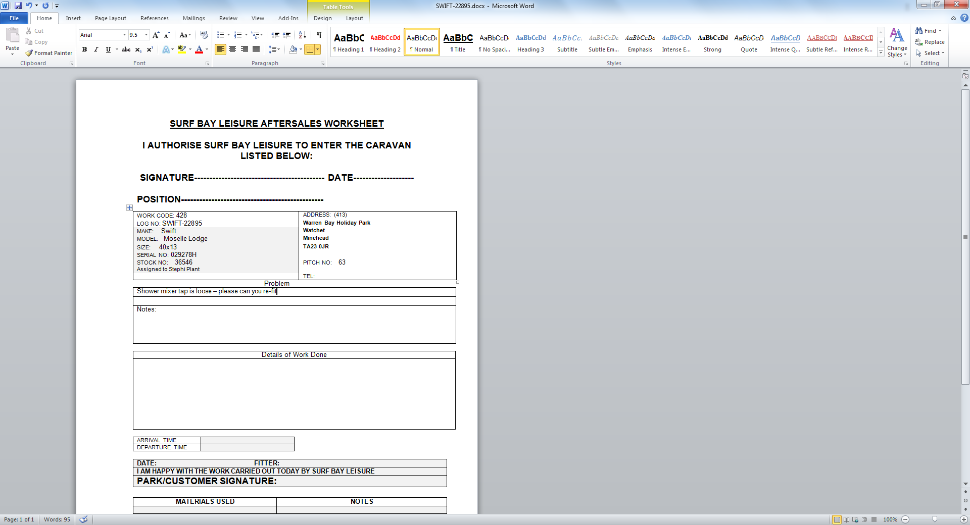Open the Mailings tab
970x525 pixels.
click(194, 18)
